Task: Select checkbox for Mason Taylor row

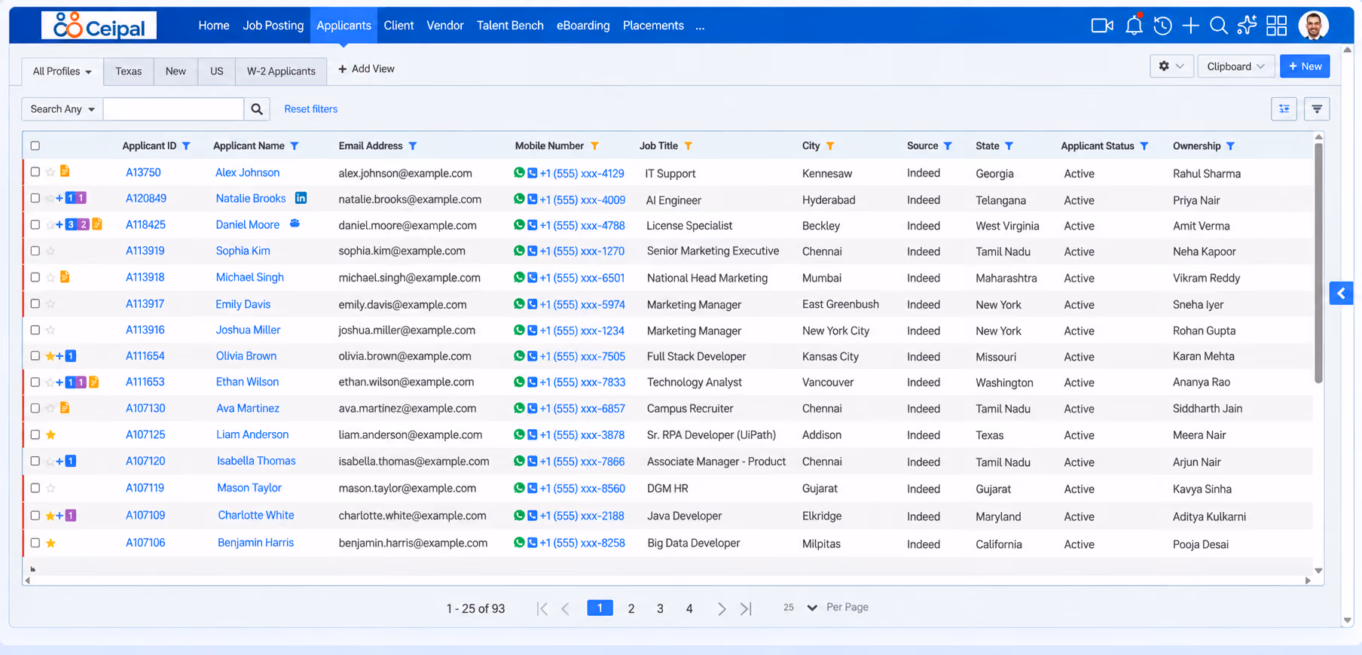Action: coord(35,488)
